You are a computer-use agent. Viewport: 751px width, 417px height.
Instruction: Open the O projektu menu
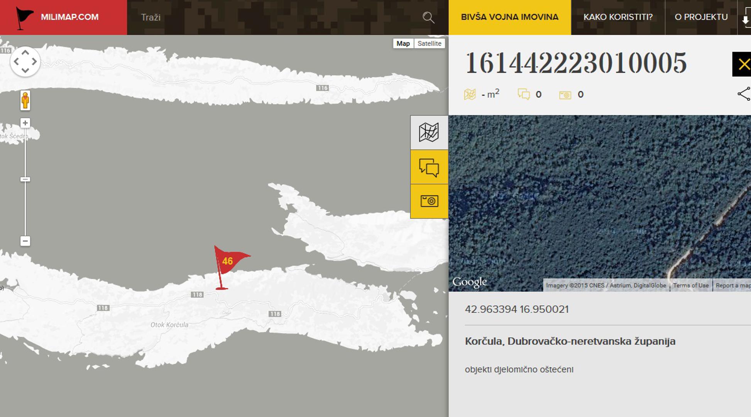click(701, 17)
